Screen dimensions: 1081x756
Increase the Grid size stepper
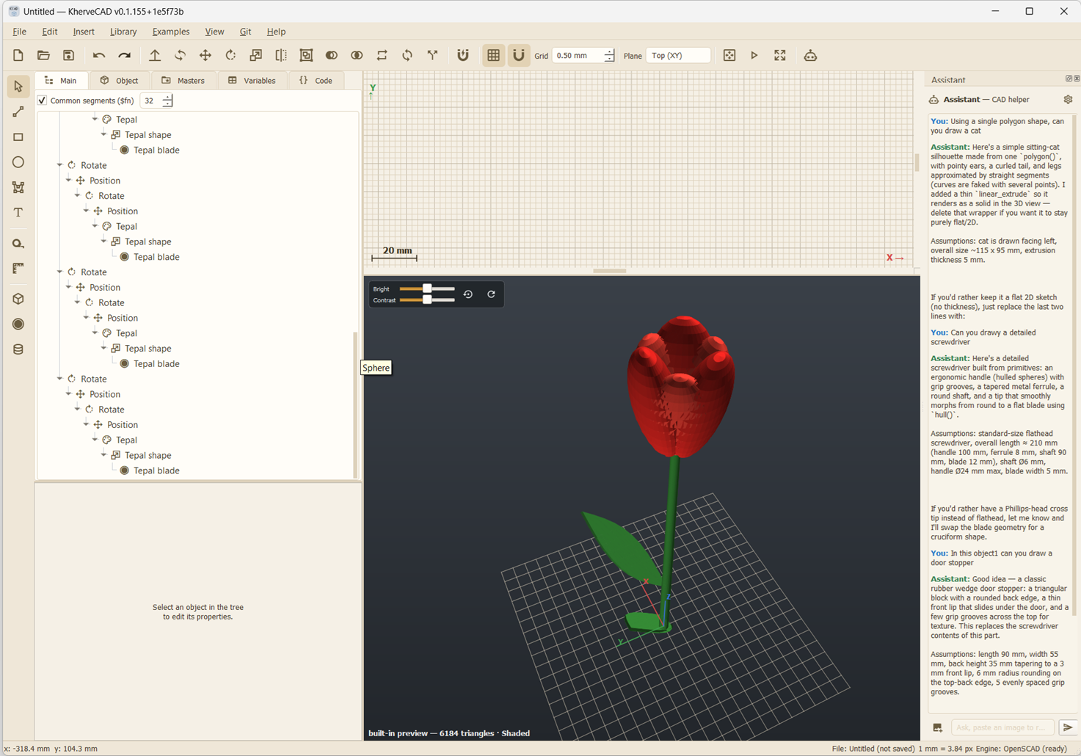click(609, 52)
